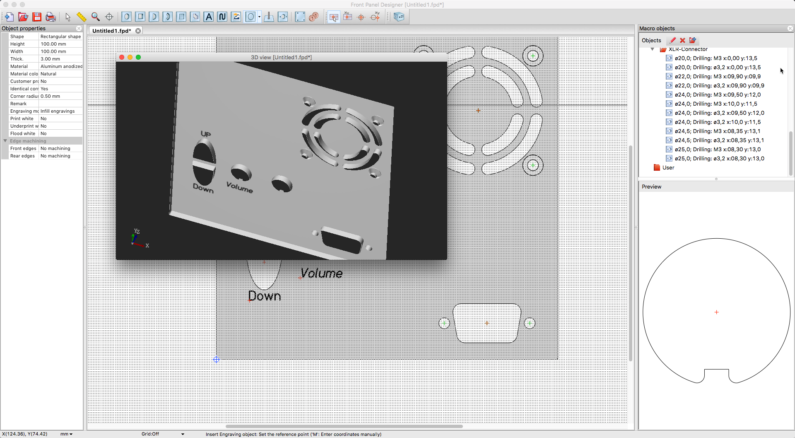Toggle select-by-click mode icon
Viewport: 795px width, 438px height.
click(x=334, y=17)
